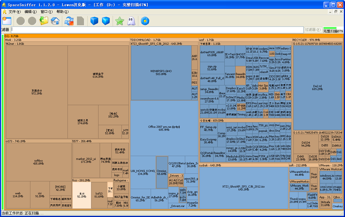
Task: Select the soft - 212.8Mb folder header
Action: pos(303,165)
